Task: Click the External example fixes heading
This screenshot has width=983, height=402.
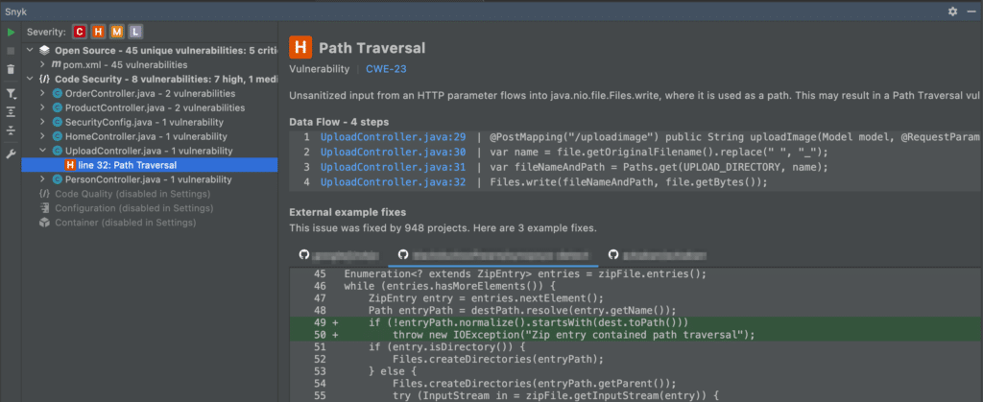Action: coord(348,212)
